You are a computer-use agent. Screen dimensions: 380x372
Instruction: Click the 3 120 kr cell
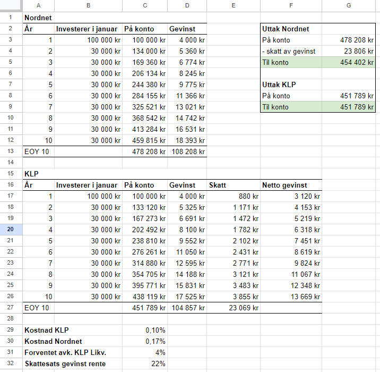[291, 196]
